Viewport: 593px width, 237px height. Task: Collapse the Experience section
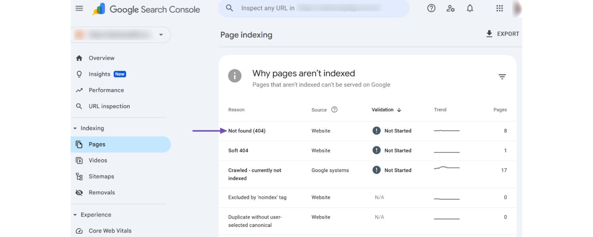click(75, 214)
